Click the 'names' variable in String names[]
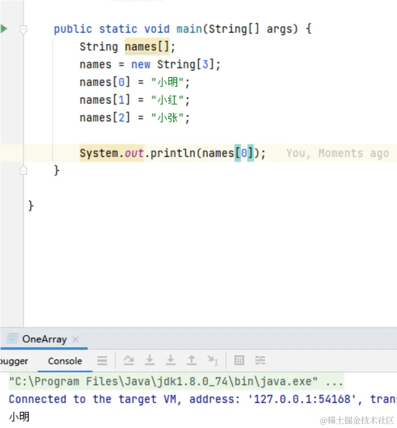 coord(141,47)
